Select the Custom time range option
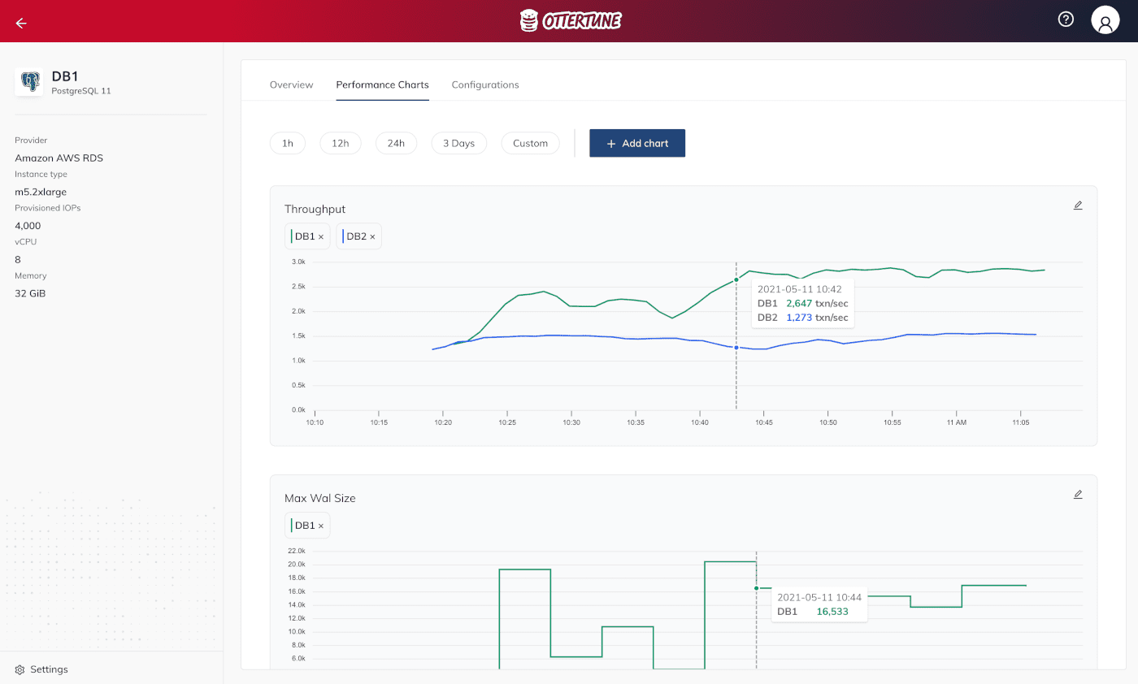 [x=530, y=143]
